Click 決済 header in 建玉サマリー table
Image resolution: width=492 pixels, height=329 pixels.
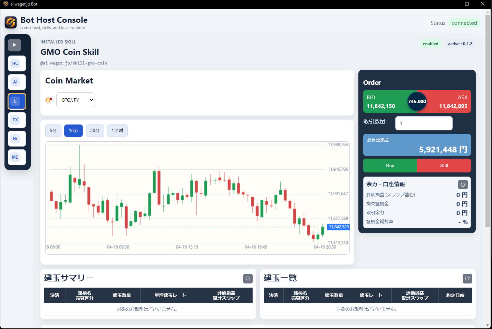[x=55, y=296]
